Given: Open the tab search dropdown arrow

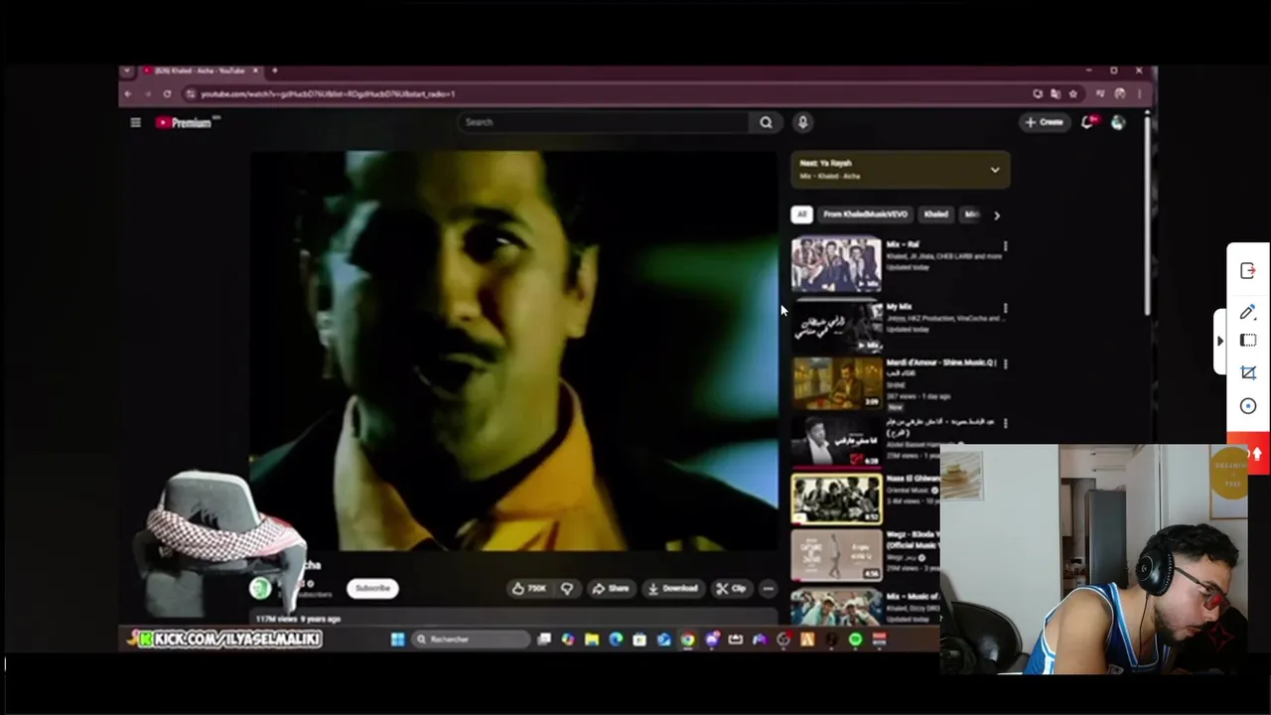Looking at the screenshot, I should click(x=126, y=71).
